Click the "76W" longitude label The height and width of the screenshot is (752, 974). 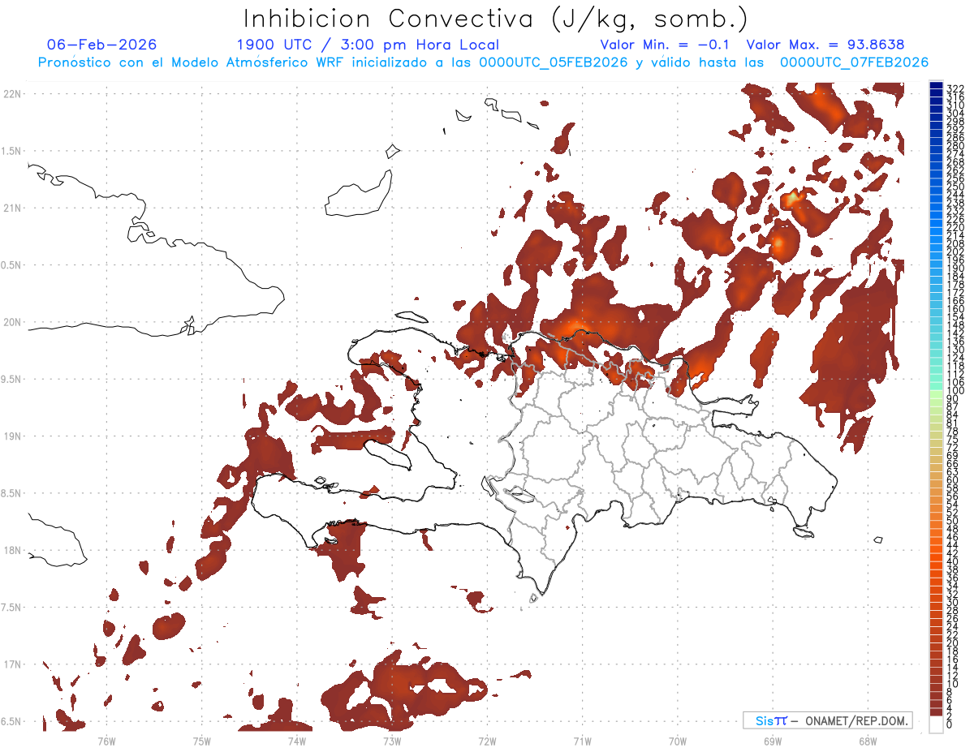(x=106, y=740)
